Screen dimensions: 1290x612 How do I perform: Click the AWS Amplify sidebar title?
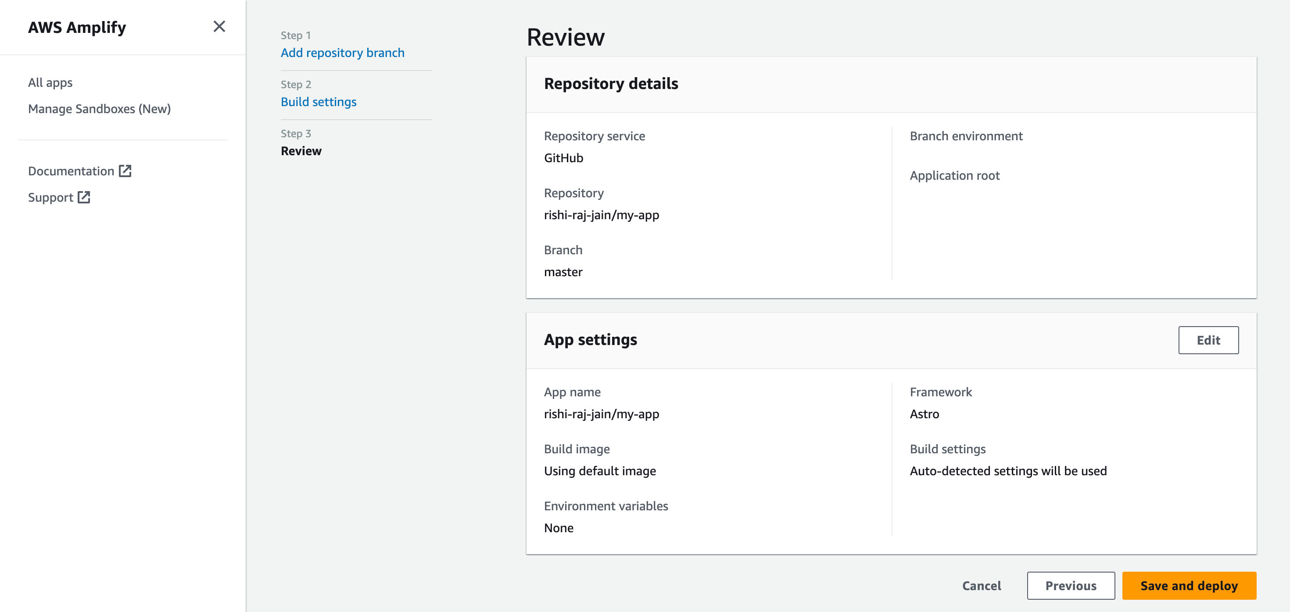[77, 28]
